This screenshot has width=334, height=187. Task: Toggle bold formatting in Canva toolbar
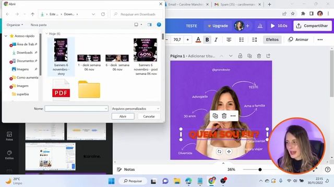[207, 39]
